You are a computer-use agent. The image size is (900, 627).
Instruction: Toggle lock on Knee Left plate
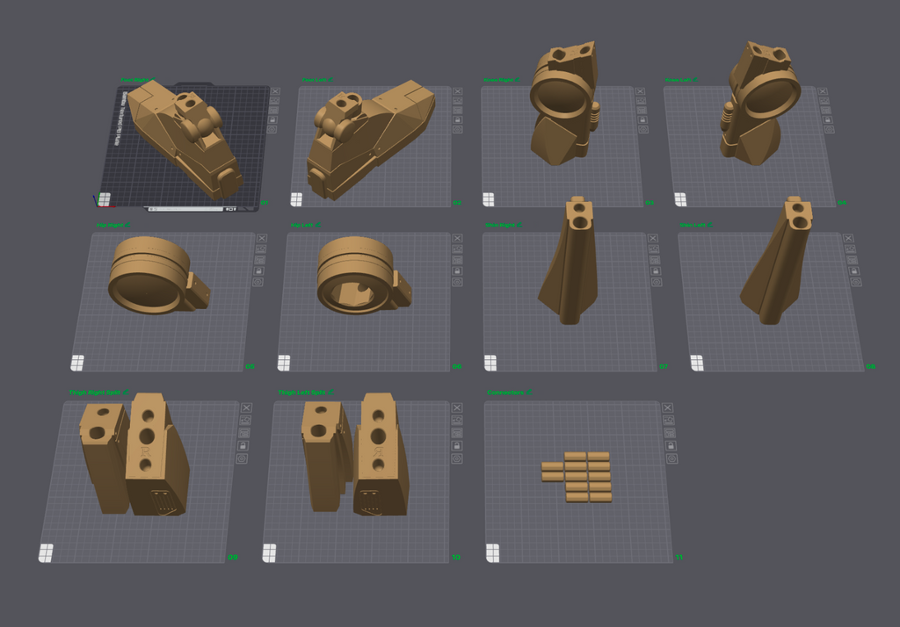point(827,120)
